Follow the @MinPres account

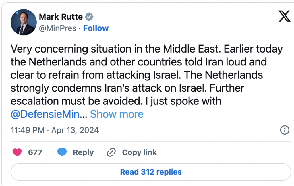(x=96, y=28)
